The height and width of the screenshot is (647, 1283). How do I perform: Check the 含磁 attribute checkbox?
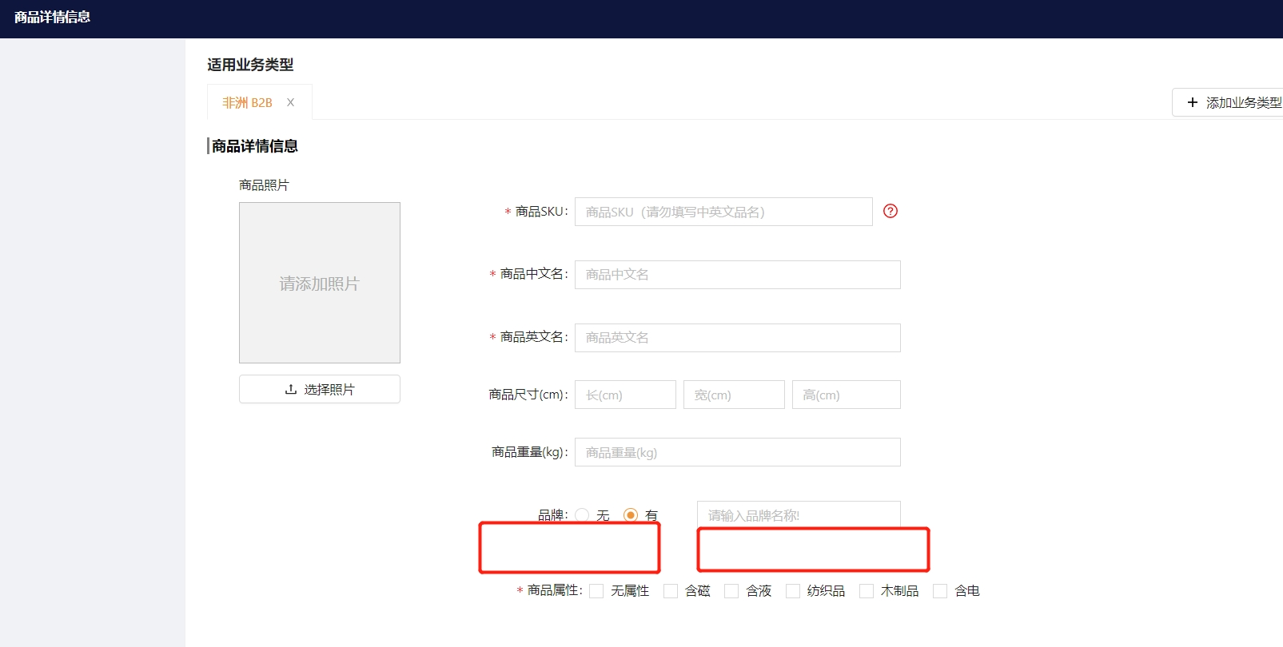pos(671,591)
